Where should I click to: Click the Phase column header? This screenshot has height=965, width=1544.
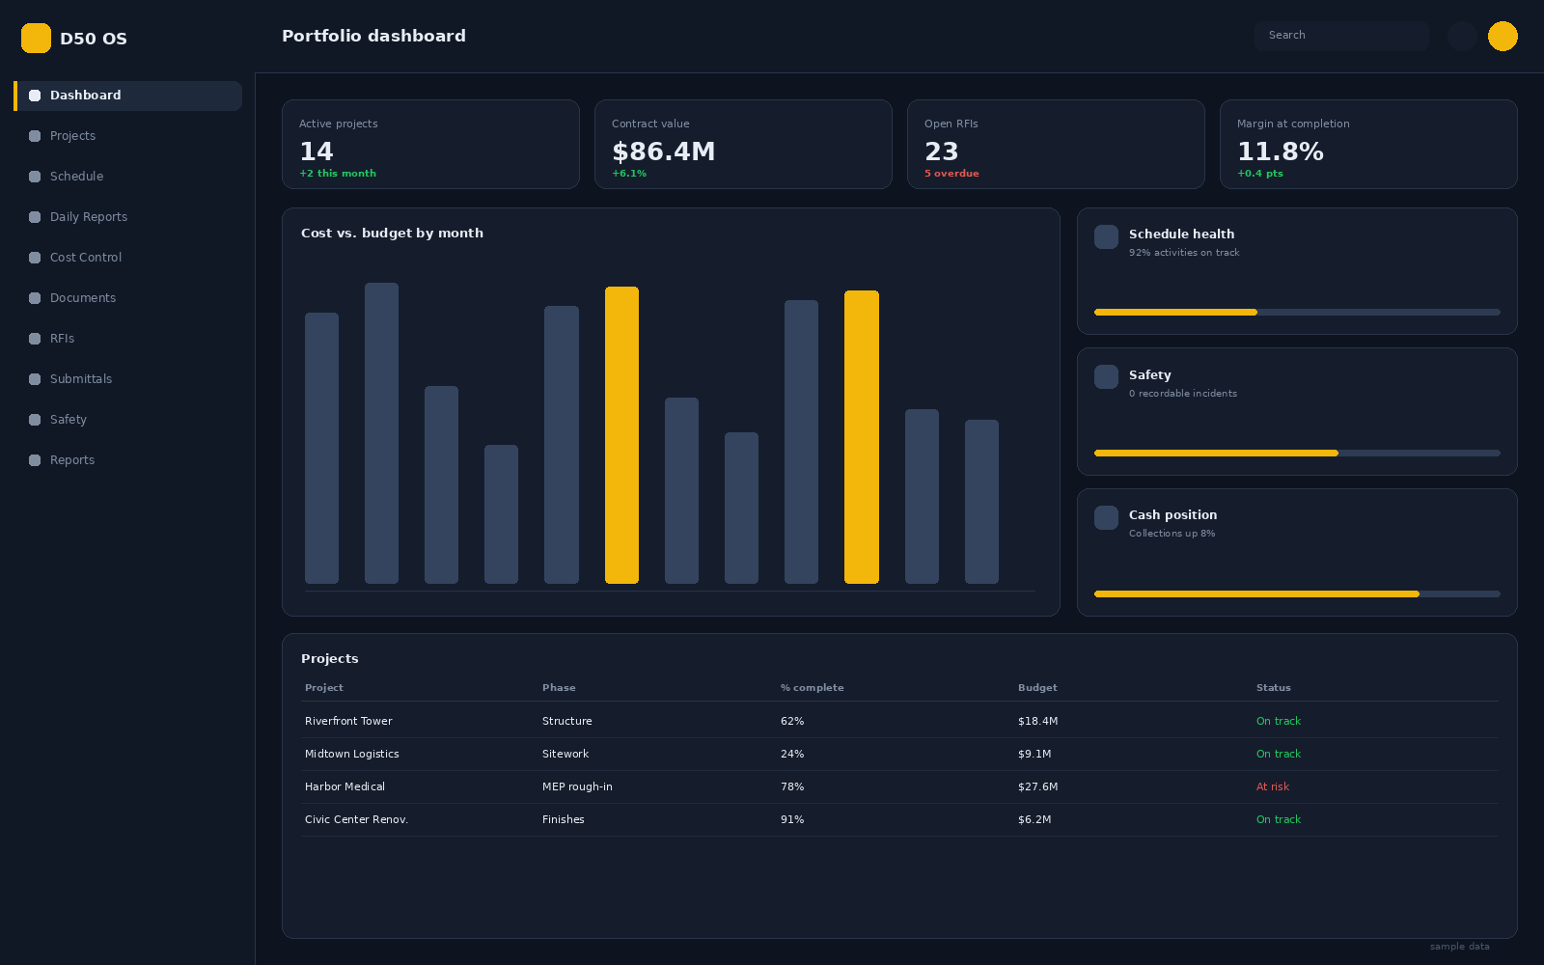(x=559, y=688)
